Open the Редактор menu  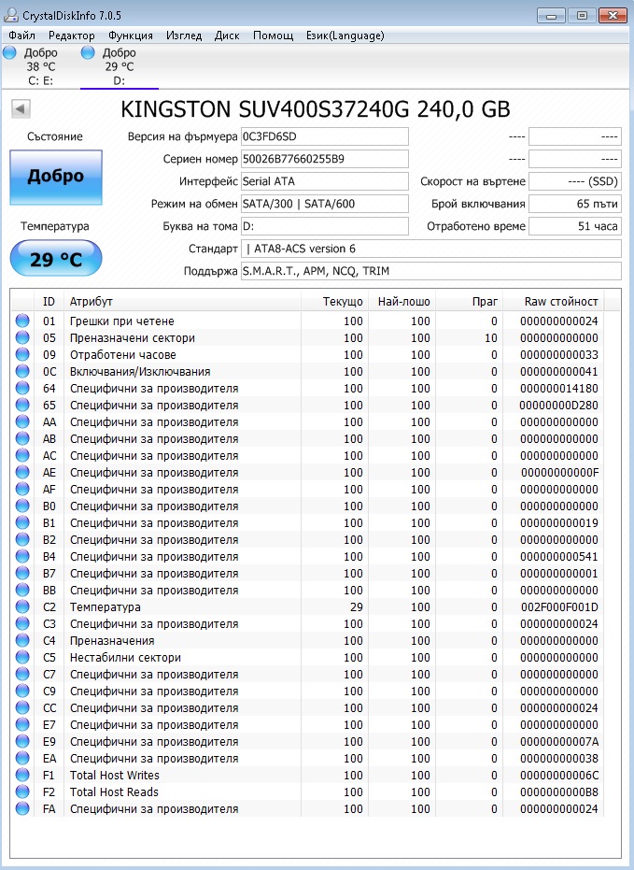click(72, 36)
